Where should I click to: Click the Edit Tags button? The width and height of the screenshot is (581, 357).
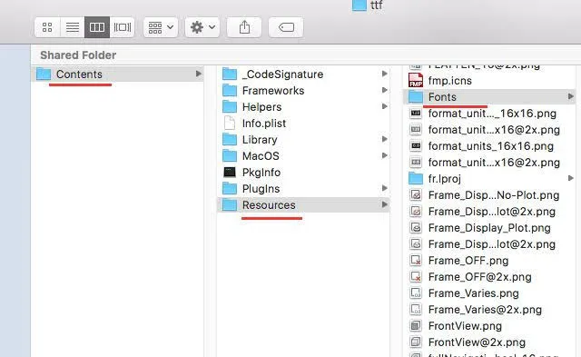click(286, 27)
